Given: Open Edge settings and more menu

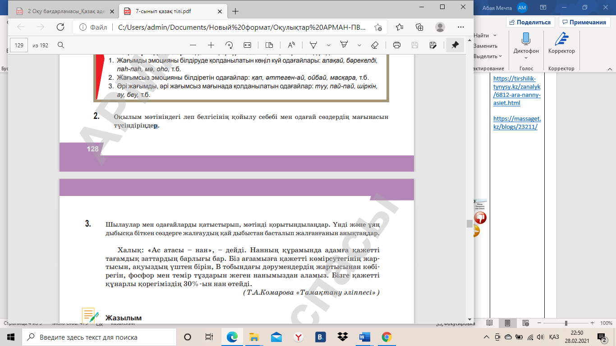Looking at the screenshot, I should 460,27.
